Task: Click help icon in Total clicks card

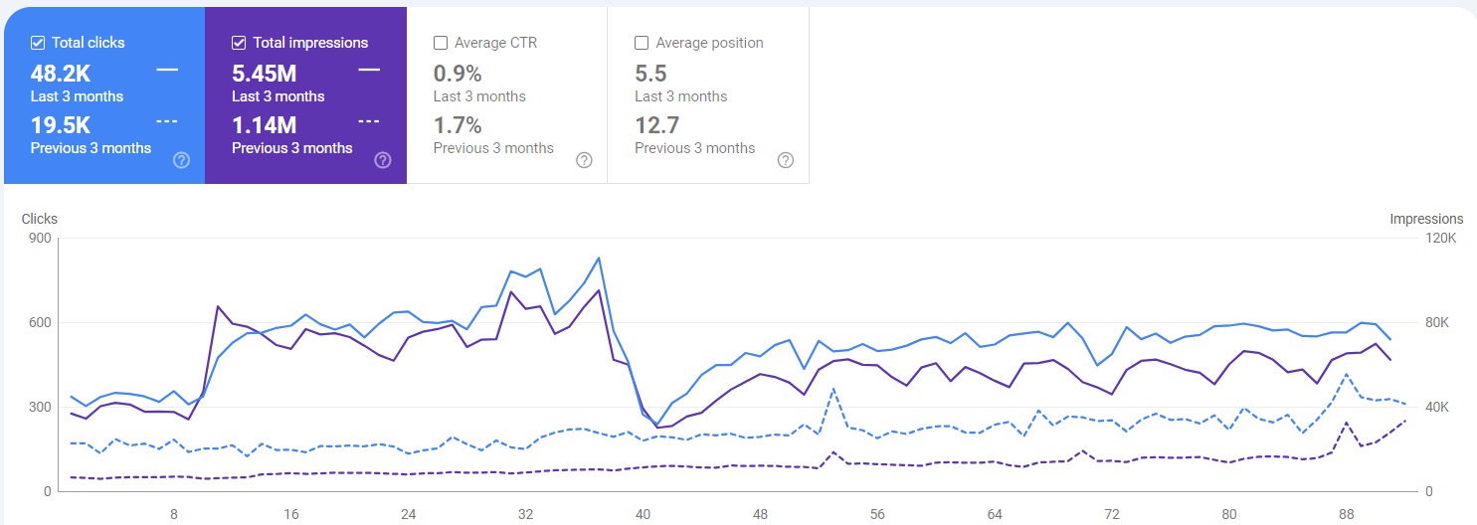Action: [181, 160]
